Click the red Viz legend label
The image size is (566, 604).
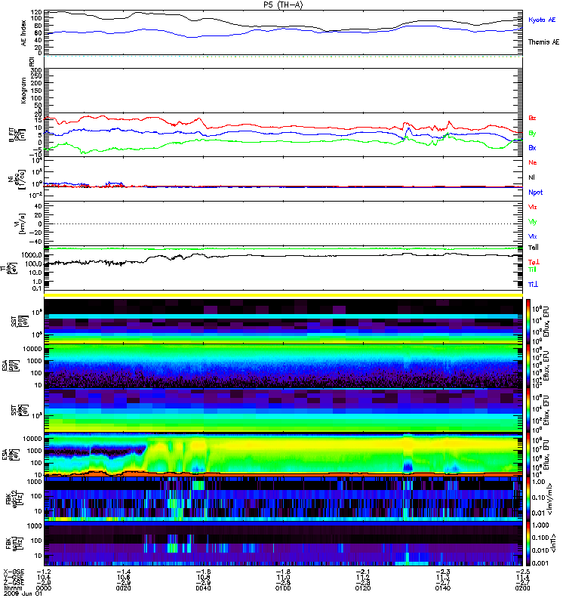pyautogui.click(x=533, y=207)
